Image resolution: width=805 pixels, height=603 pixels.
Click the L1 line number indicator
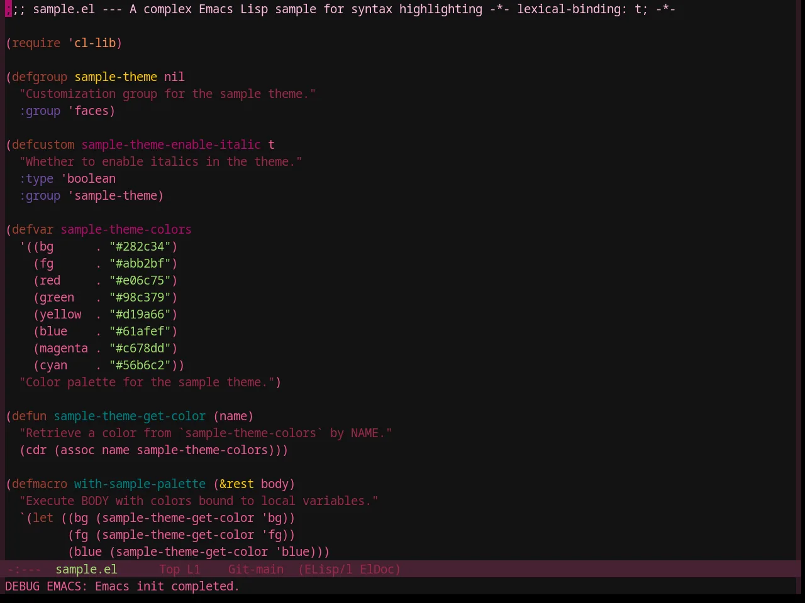point(194,569)
